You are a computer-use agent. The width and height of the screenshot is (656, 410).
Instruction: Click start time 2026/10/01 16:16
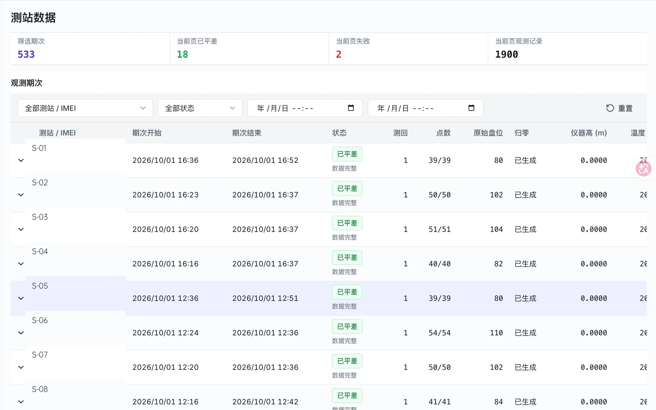click(166, 264)
